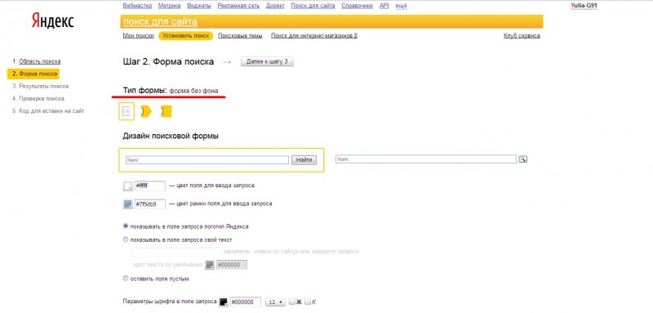Open the Рекламная сеть link
Viewport: 653px width, 313px height.
click(238, 6)
